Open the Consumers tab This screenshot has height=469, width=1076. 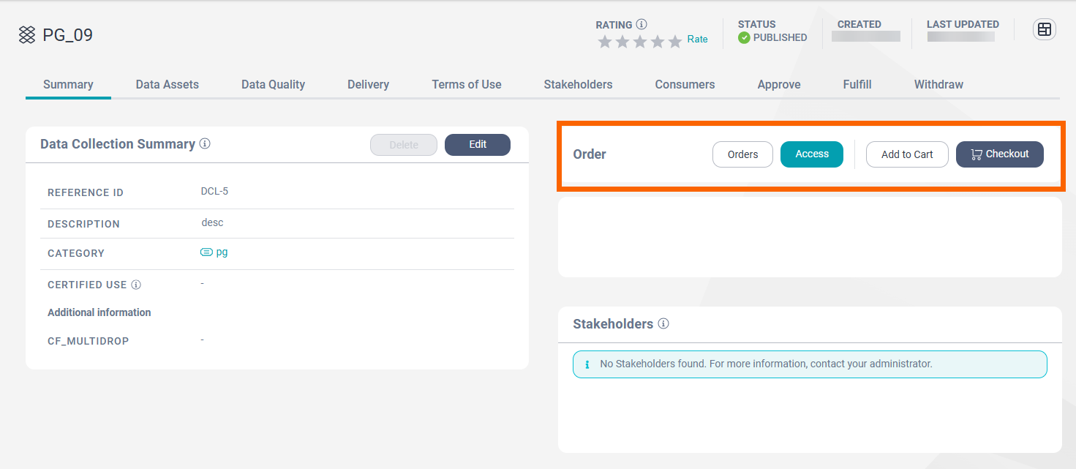click(x=685, y=84)
